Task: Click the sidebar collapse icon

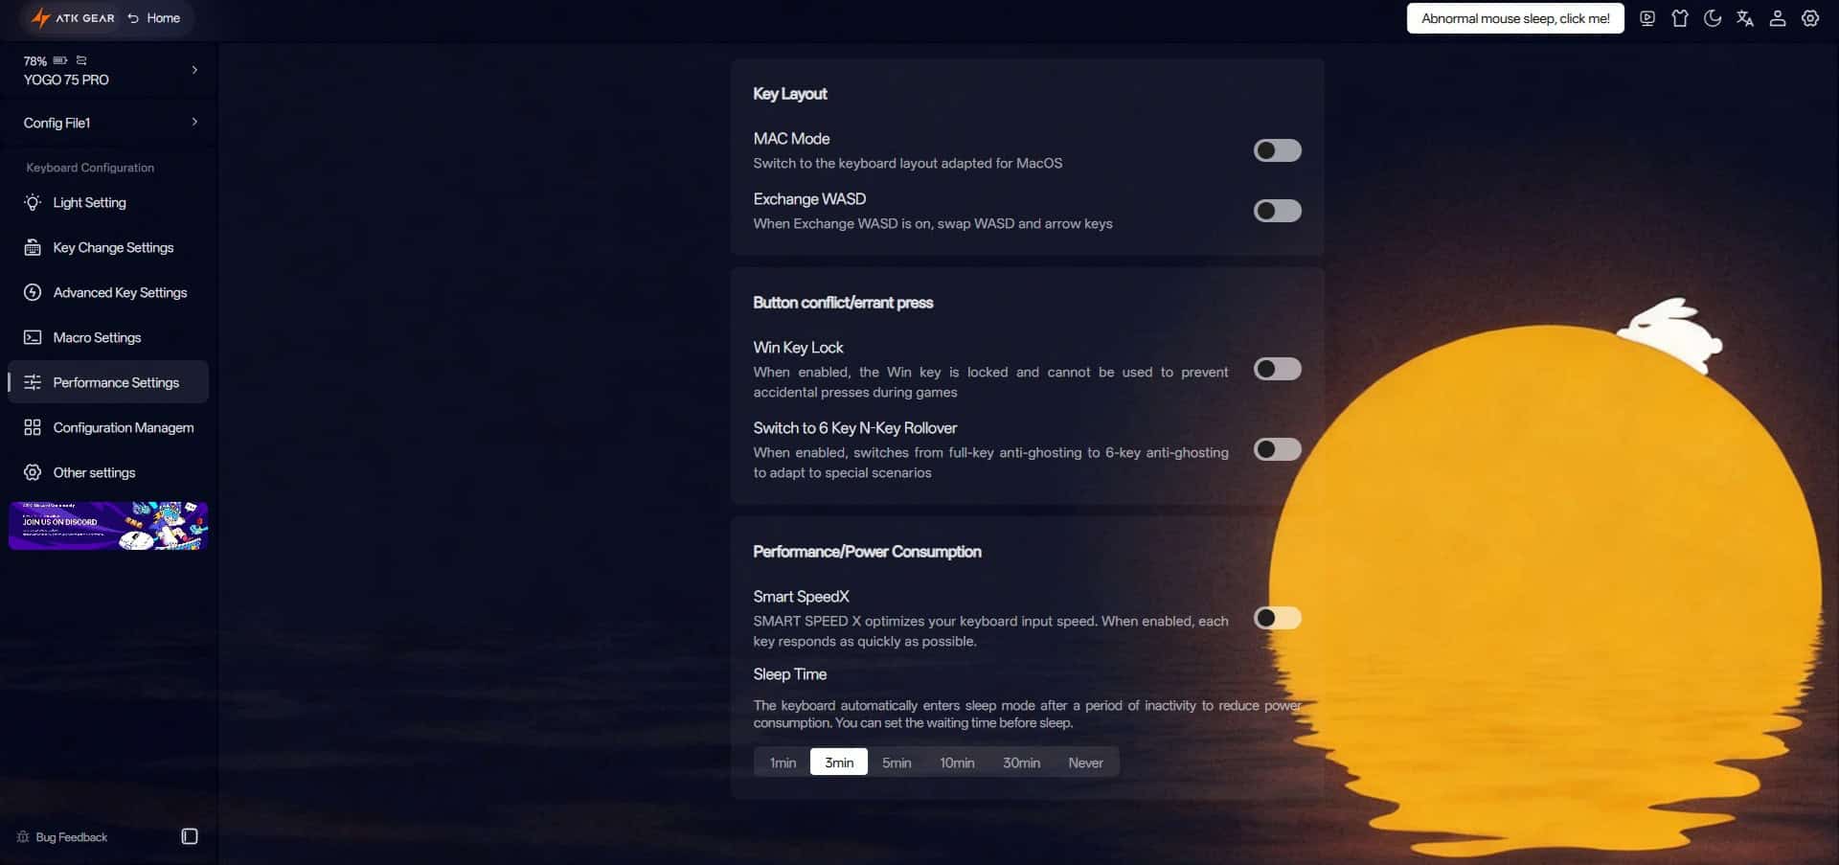Action: pos(190,836)
